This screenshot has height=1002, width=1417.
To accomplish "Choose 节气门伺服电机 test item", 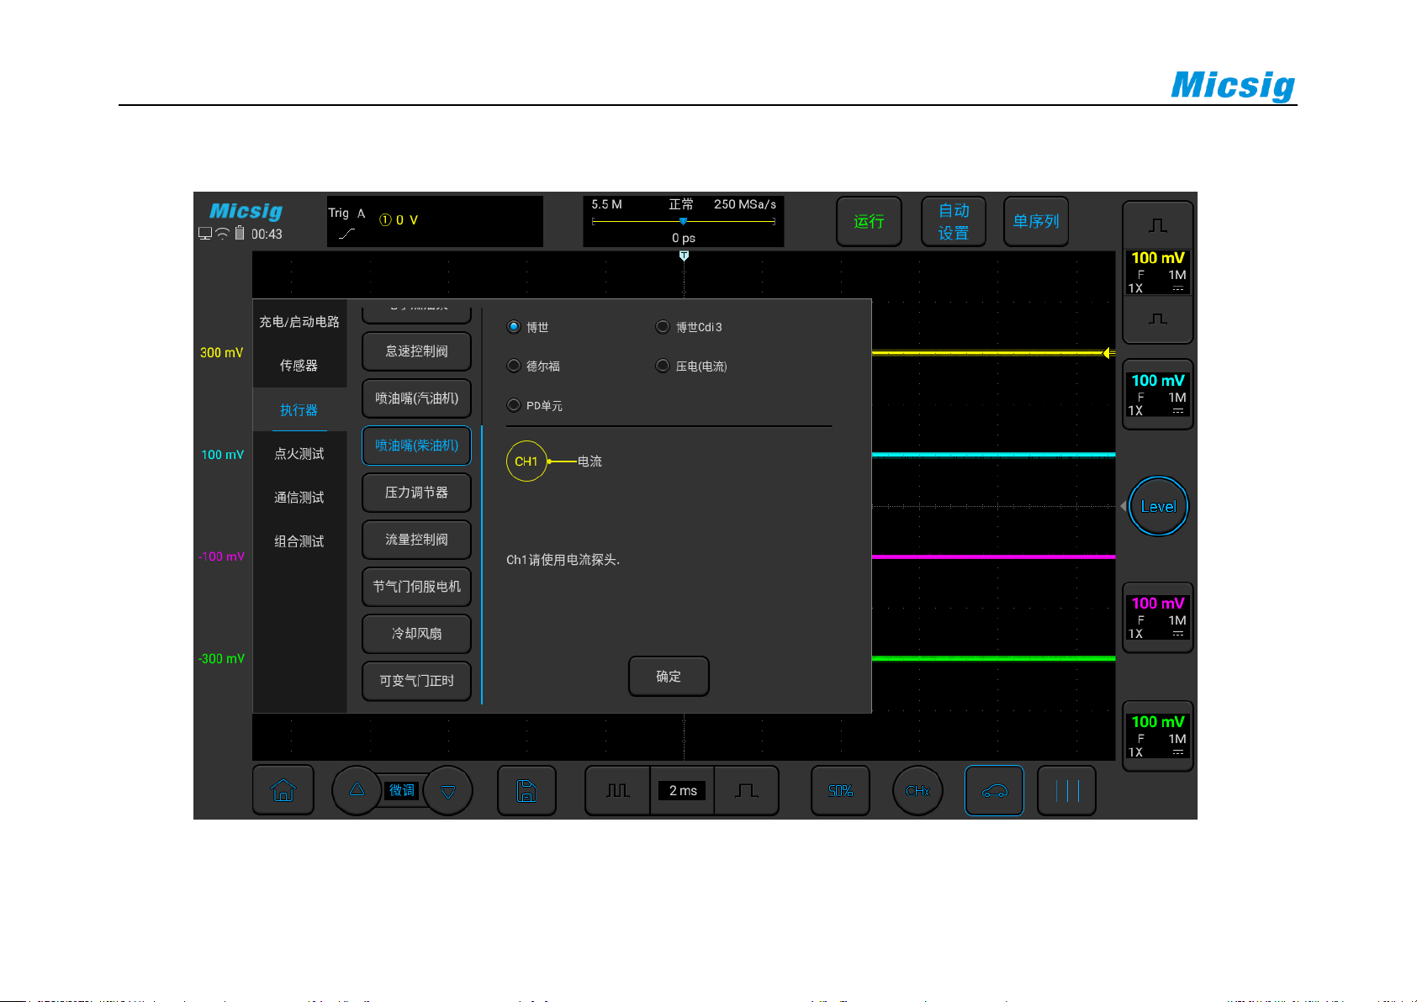I will tap(416, 587).
